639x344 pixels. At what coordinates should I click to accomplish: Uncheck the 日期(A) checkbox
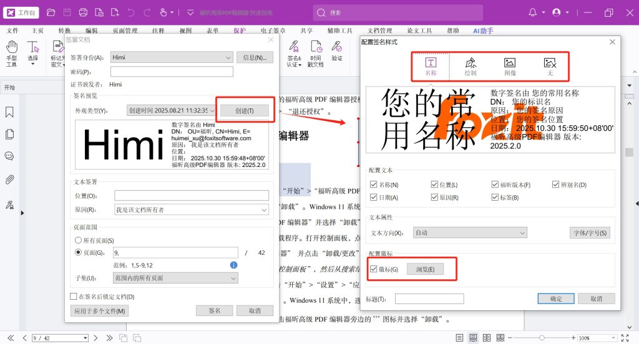pyautogui.click(x=374, y=198)
